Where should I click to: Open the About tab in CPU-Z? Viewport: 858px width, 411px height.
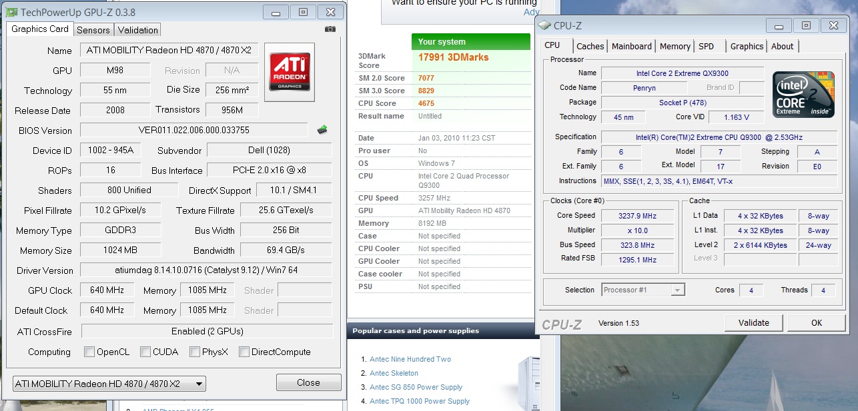pyautogui.click(x=783, y=47)
